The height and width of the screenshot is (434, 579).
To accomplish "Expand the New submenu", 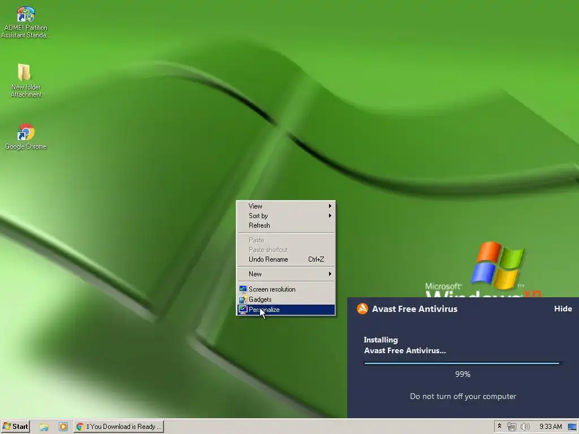I will pos(286,274).
